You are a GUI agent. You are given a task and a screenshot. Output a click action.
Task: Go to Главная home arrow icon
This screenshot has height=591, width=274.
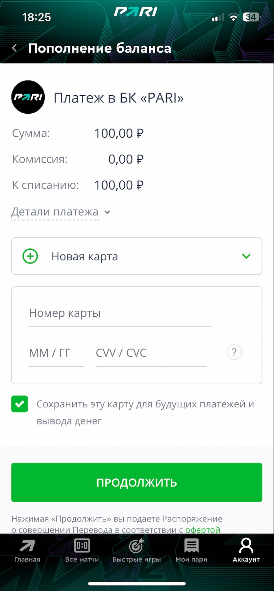click(x=27, y=546)
